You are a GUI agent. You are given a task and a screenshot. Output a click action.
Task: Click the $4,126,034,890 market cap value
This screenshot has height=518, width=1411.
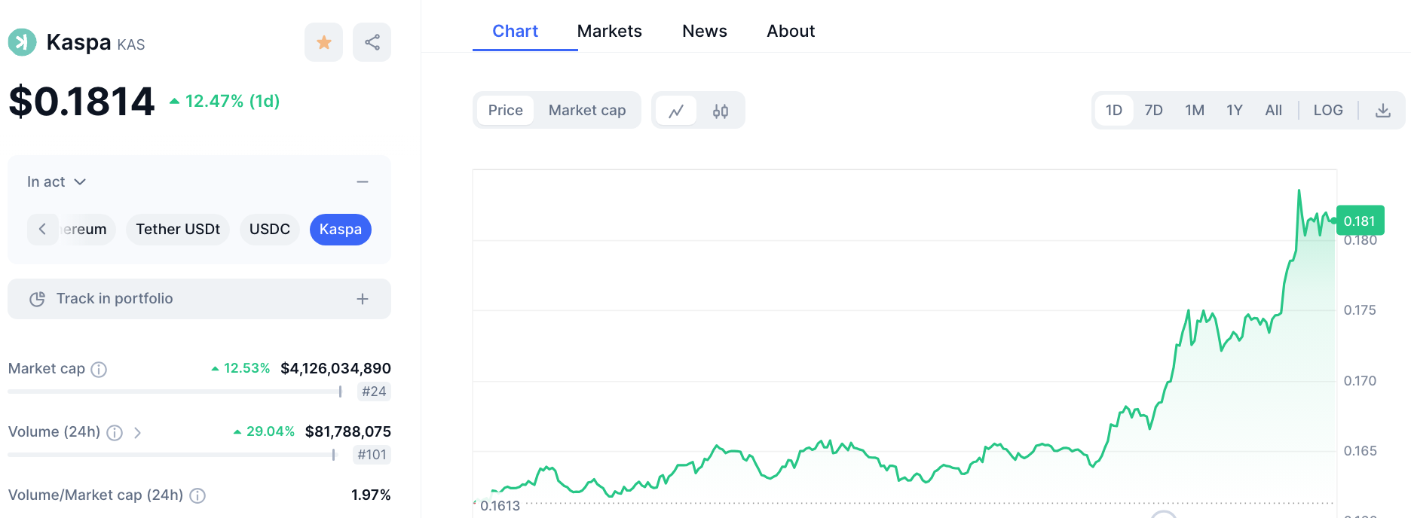335,368
